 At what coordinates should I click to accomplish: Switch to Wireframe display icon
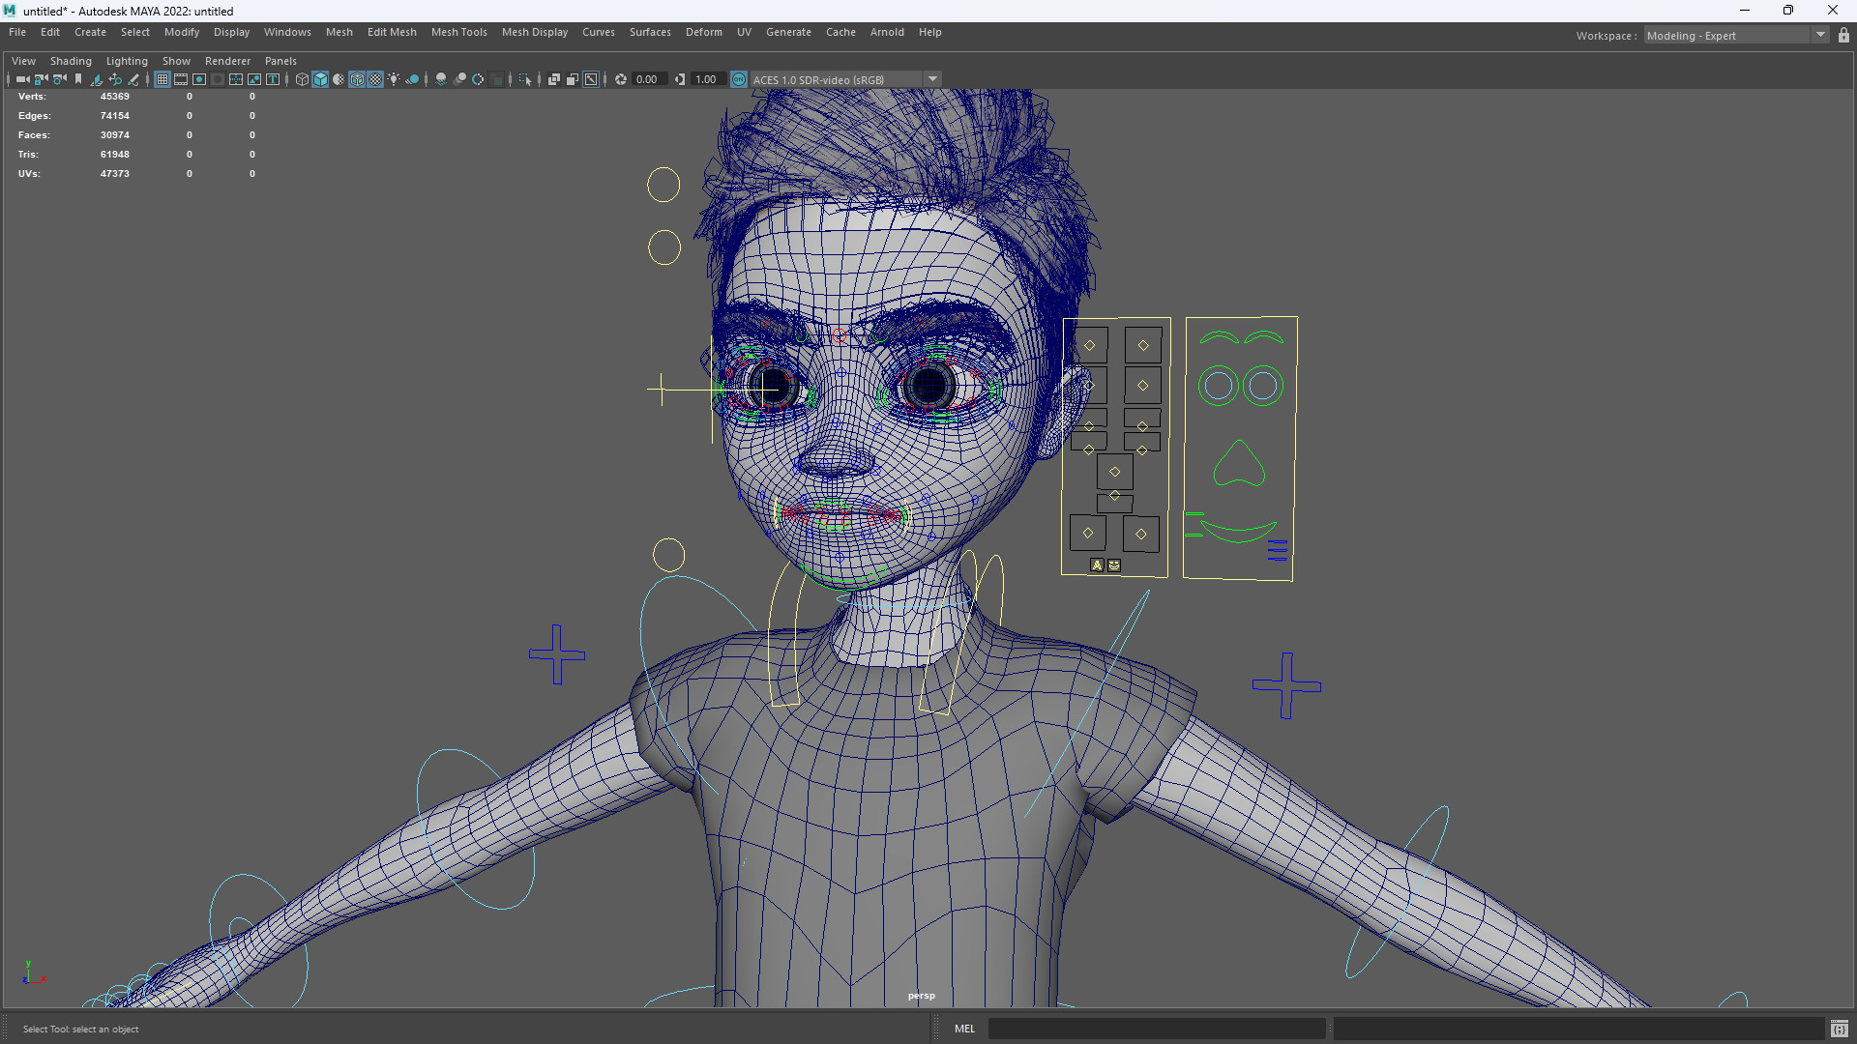coord(302,79)
